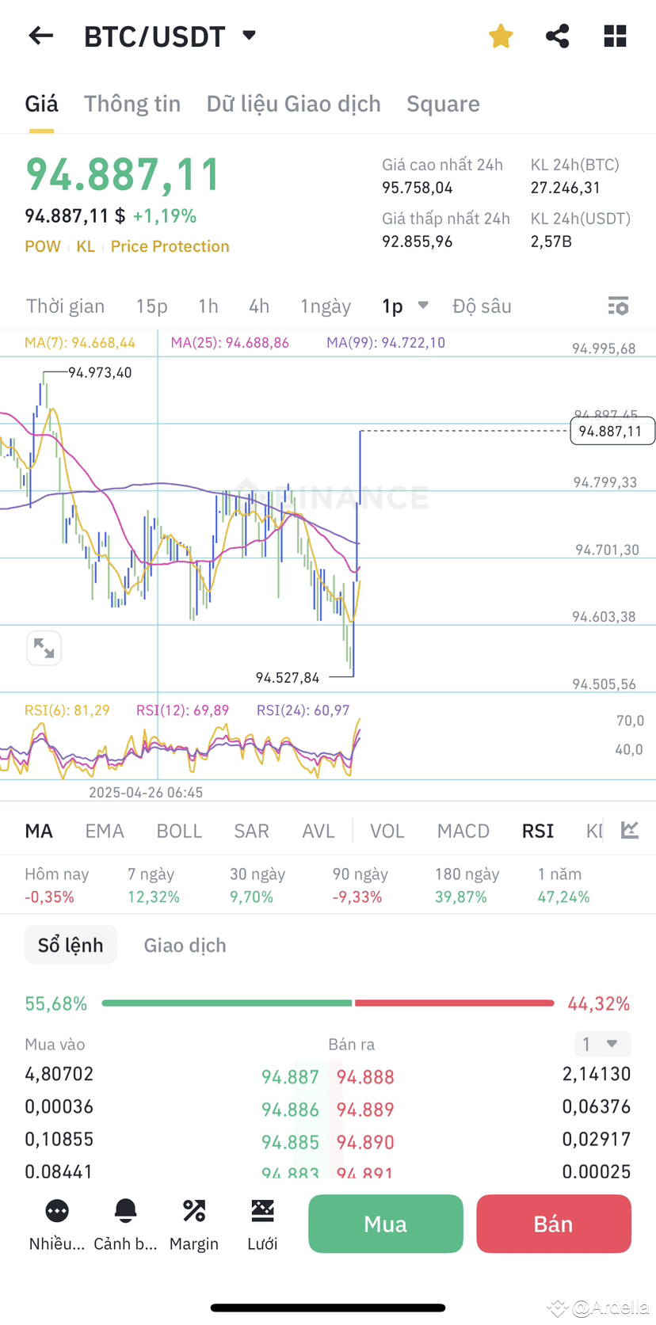Tap the green Mua button

(x=385, y=1224)
